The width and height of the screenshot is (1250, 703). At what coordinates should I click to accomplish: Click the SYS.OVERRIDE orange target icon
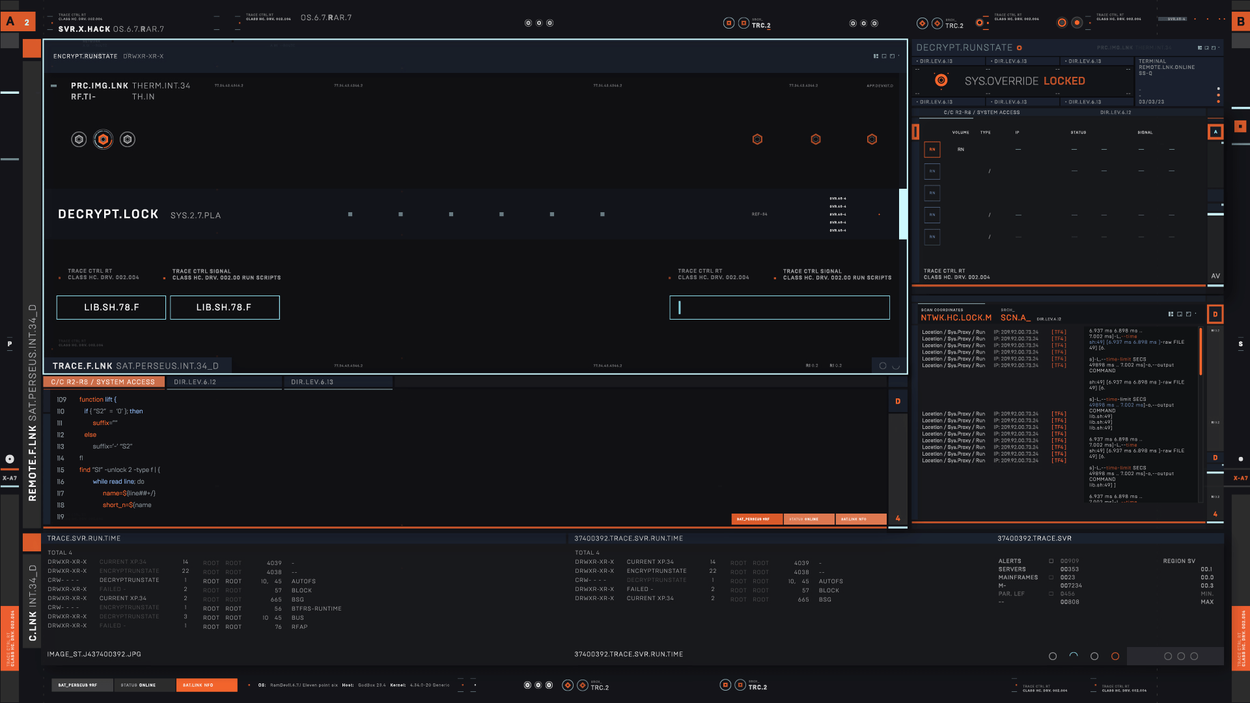pyautogui.click(x=941, y=81)
